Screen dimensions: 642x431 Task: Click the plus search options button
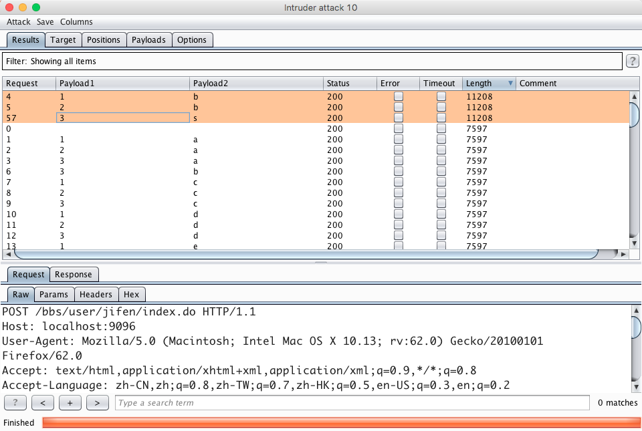pos(70,403)
